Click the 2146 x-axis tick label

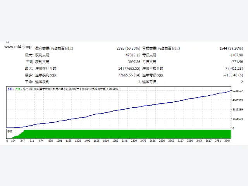point(125,141)
